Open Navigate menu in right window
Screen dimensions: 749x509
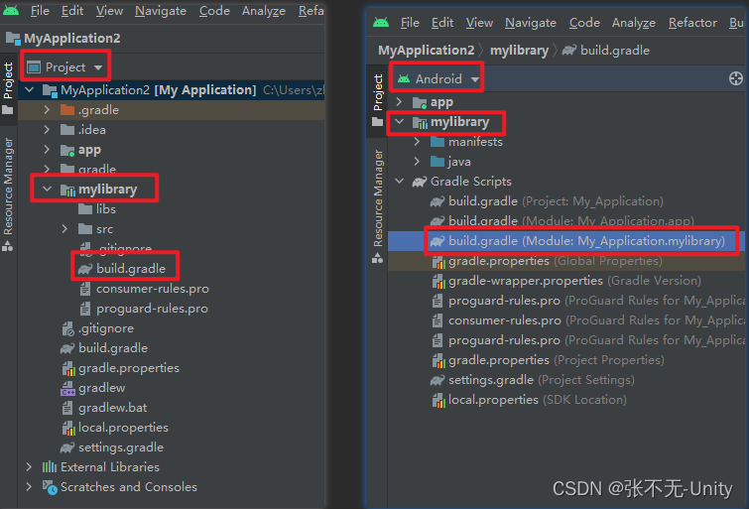point(531,23)
